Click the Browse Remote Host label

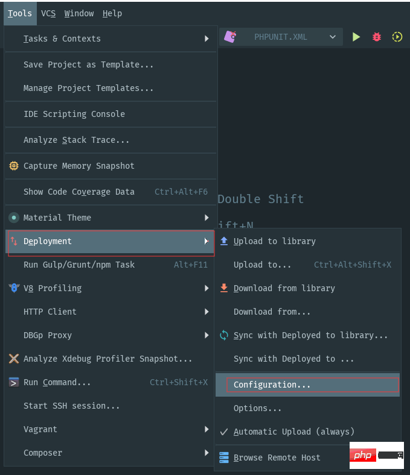pyautogui.click(x=277, y=458)
